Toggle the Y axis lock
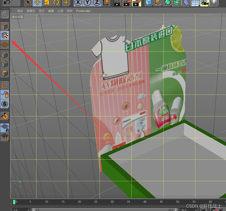 (87, 3)
